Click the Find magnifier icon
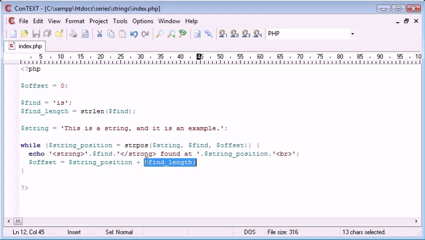 point(160,34)
